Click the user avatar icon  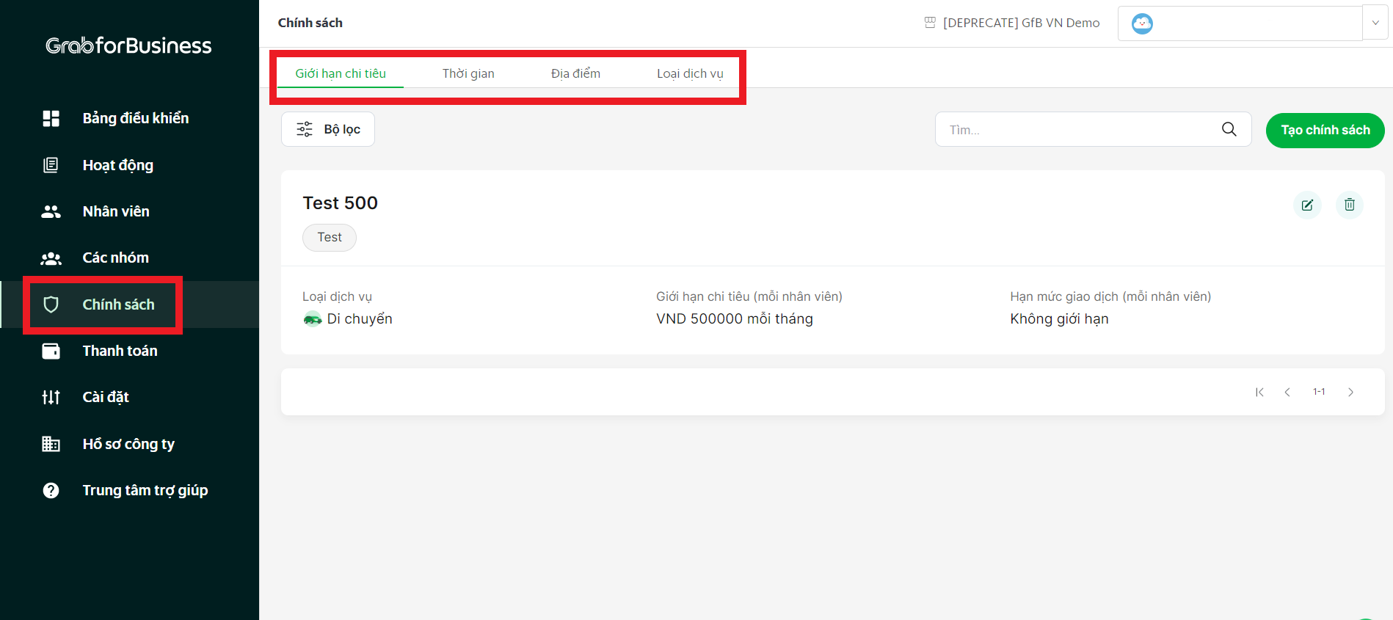click(x=1142, y=23)
